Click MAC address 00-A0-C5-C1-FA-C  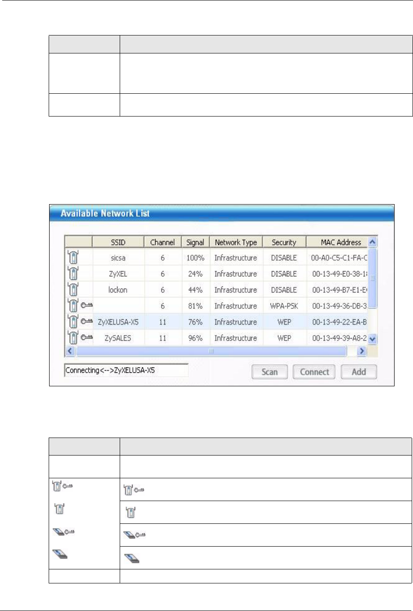tap(339, 258)
